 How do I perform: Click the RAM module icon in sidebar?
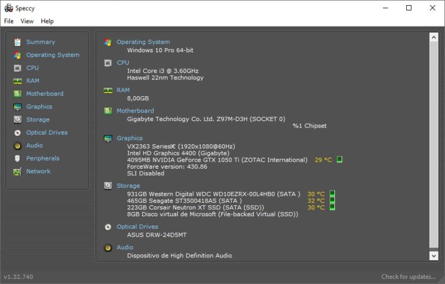point(17,81)
